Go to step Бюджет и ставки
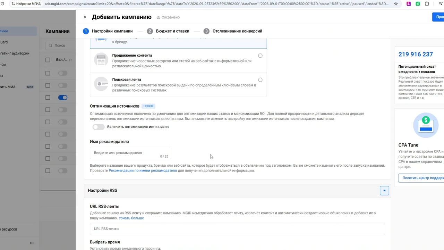Image resolution: width=444 pixels, height=250 pixels. (168, 31)
